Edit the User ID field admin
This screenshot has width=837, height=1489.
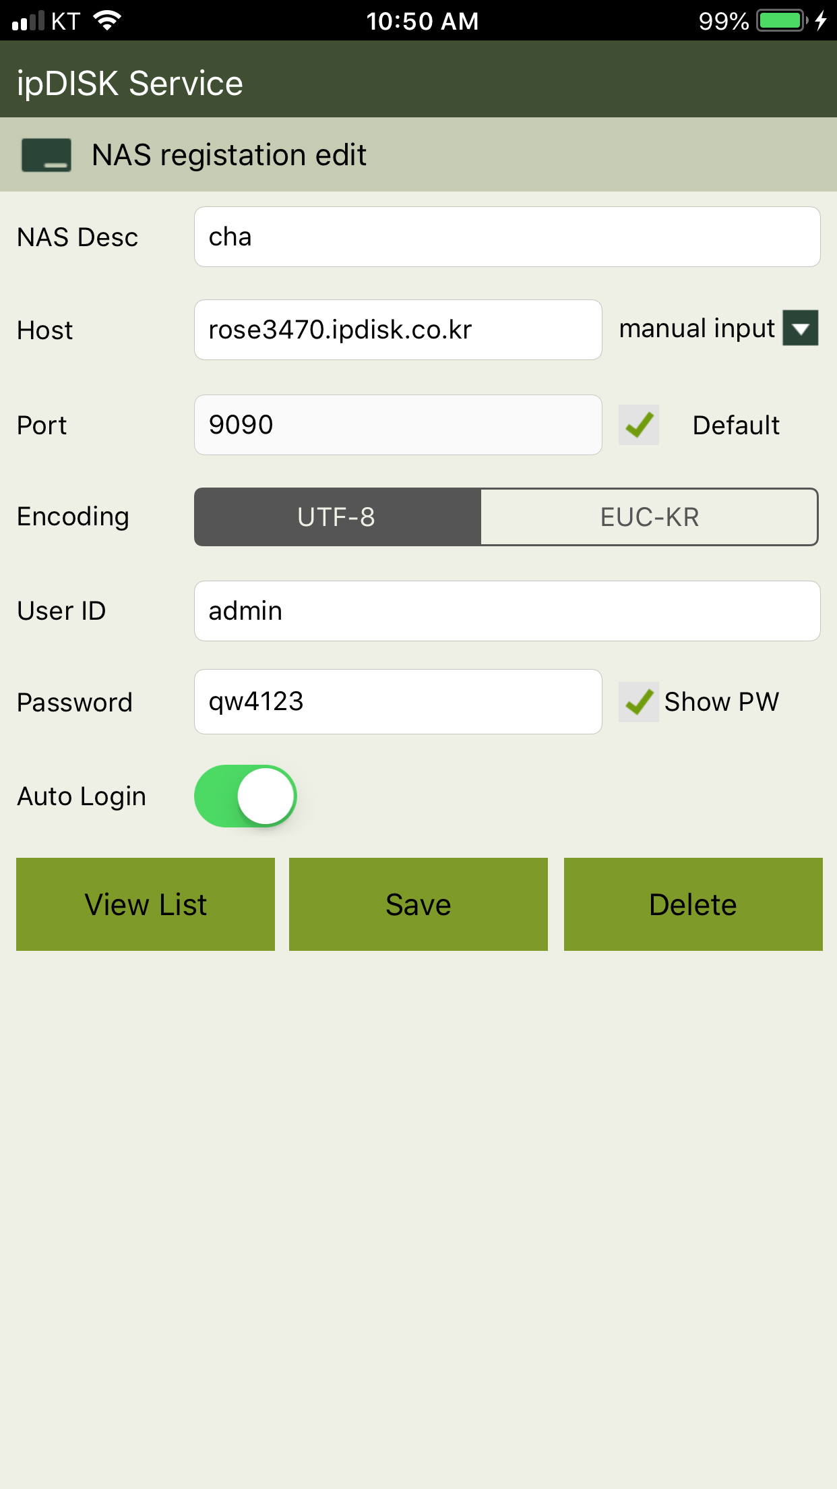click(507, 611)
